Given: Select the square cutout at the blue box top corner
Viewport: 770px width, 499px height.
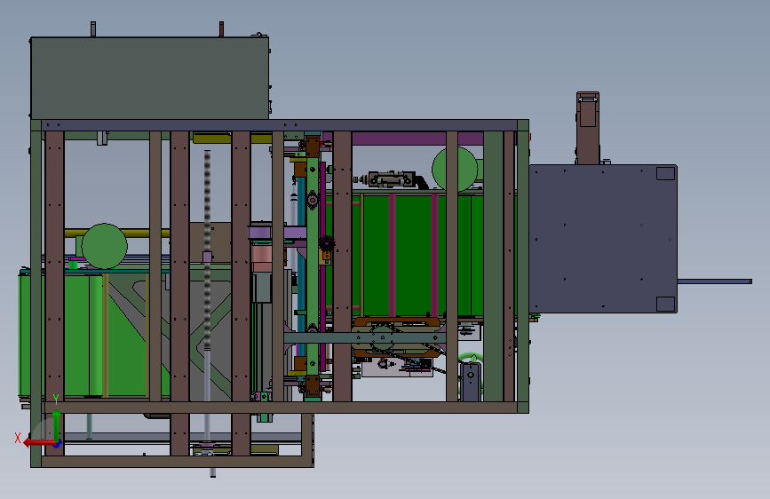Looking at the screenshot, I should [x=665, y=173].
